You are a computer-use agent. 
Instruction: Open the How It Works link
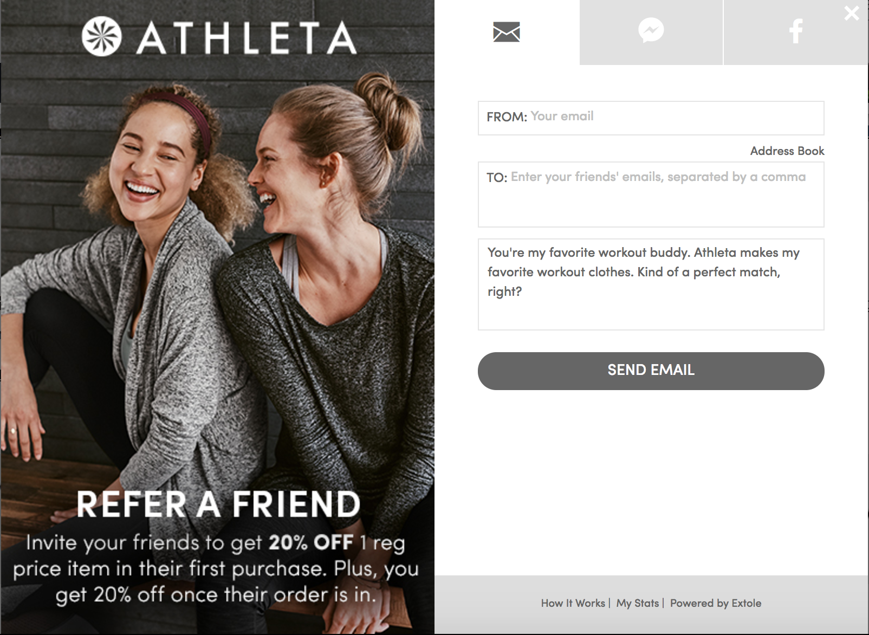[573, 603]
